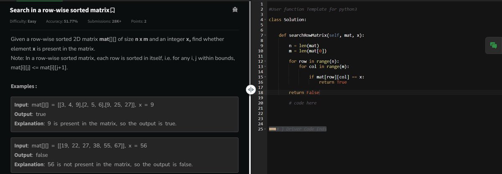Collapse the 'for col in range(m)' fold arrow
Screen dimensions: 502x174
(265, 67)
